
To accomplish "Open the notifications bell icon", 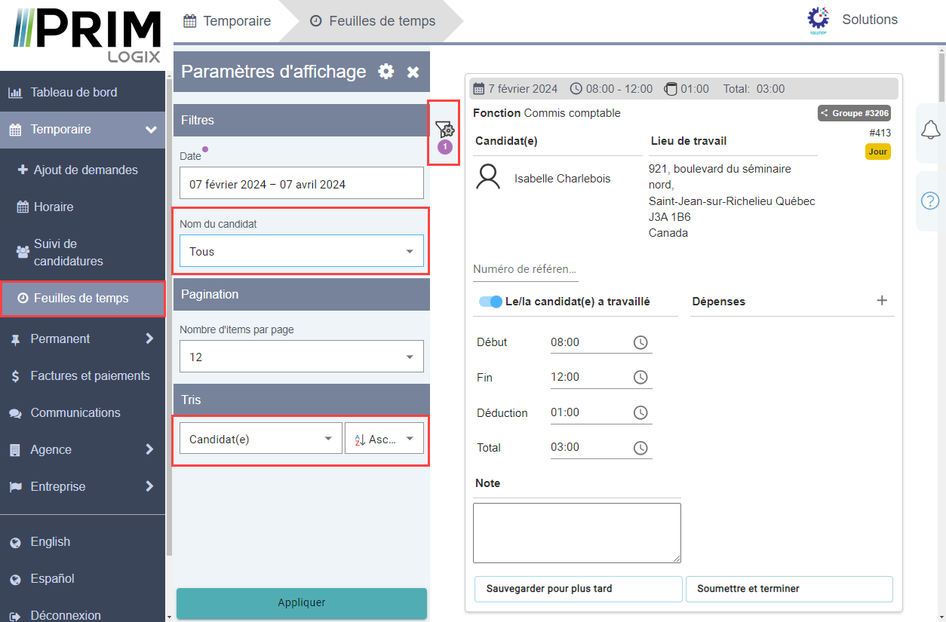I will click(931, 130).
